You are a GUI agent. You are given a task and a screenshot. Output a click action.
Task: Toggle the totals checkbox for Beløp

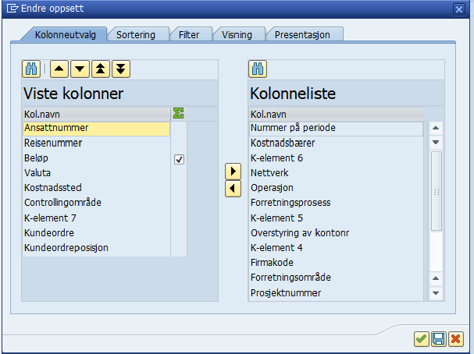coord(179,159)
